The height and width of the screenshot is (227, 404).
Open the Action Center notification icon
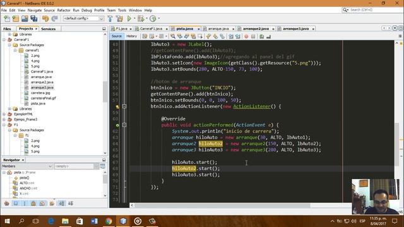(x=395, y=221)
